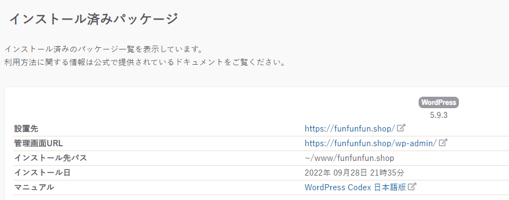Screen dimensions: 509x200
Task: Click the 管理画面URL row label
Action: coord(38,143)
